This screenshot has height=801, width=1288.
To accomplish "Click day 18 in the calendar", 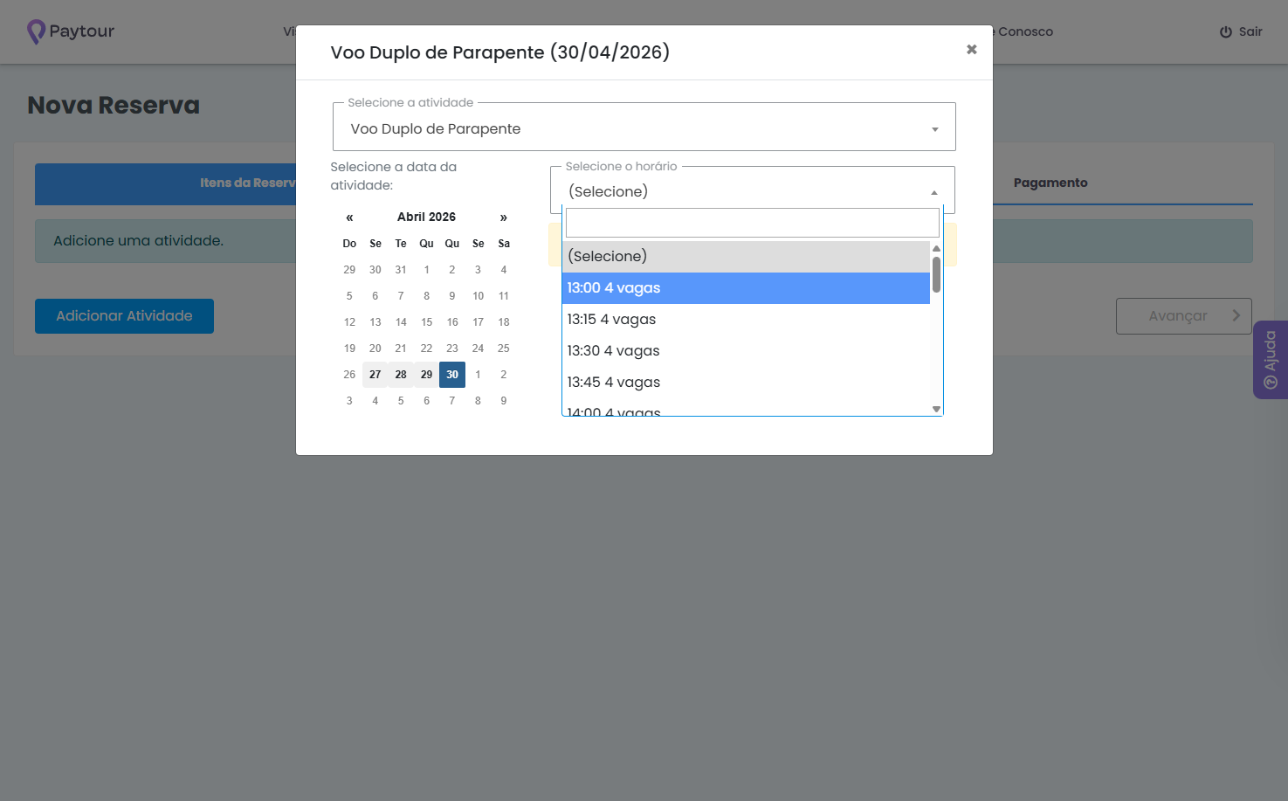I will 504,322.
